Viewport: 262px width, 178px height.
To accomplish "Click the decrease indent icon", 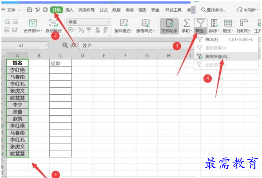I will coord(8,22).
